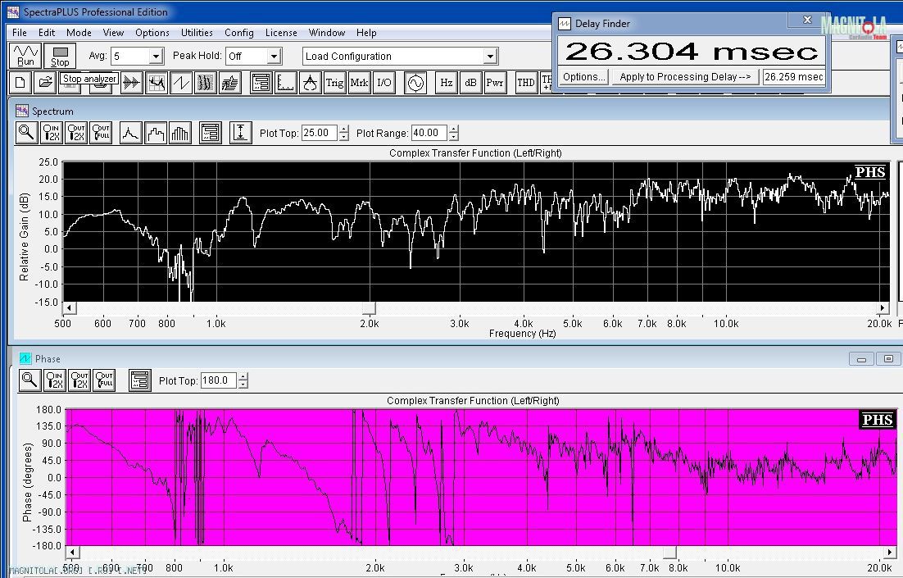The height and width of the screenshot is (578, 903).
Task: Click the Mrk marker button
Action: [359, 83]
